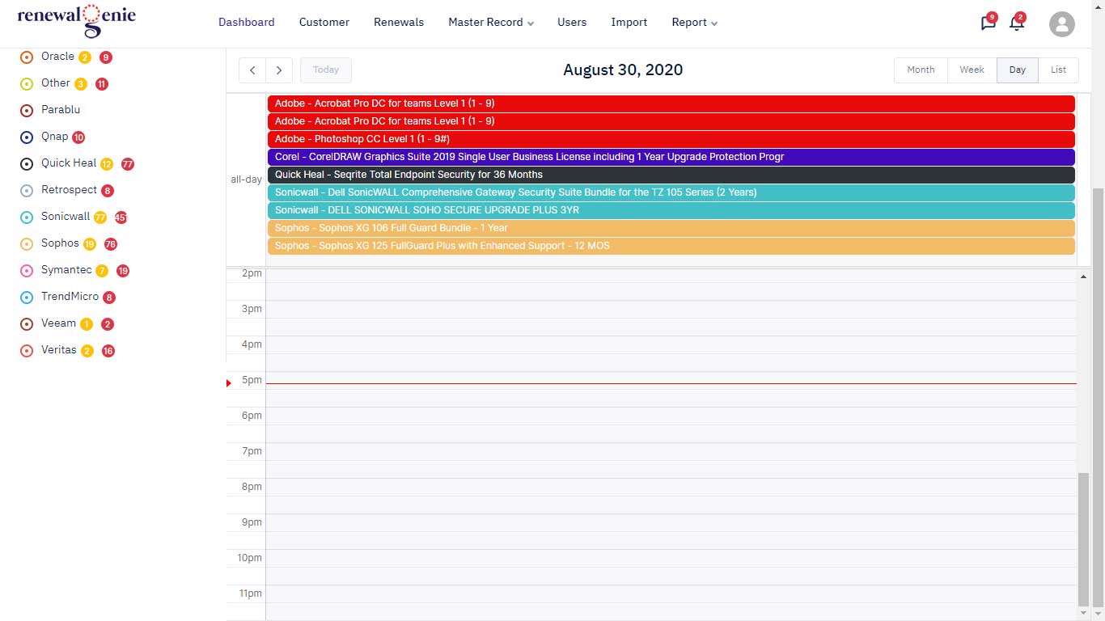Toggle Retrospect vendor radio circle
The height and width of the screenshot is (621, 1105).
click(26, 191)
